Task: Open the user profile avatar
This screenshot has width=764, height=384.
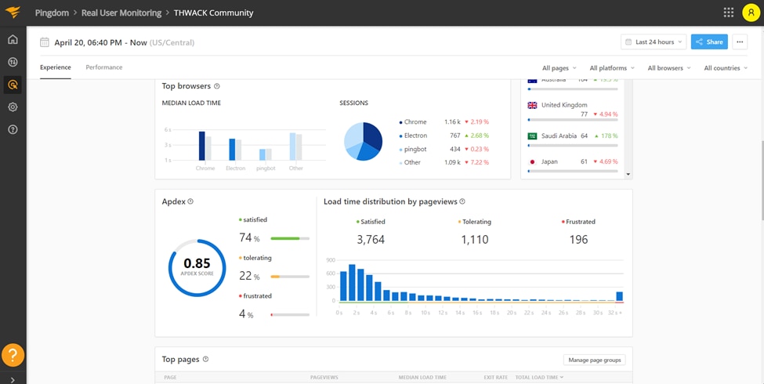Action: click(x=751, y=13)
